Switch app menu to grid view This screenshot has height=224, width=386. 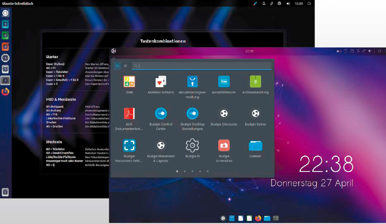(x=117, y=66)
